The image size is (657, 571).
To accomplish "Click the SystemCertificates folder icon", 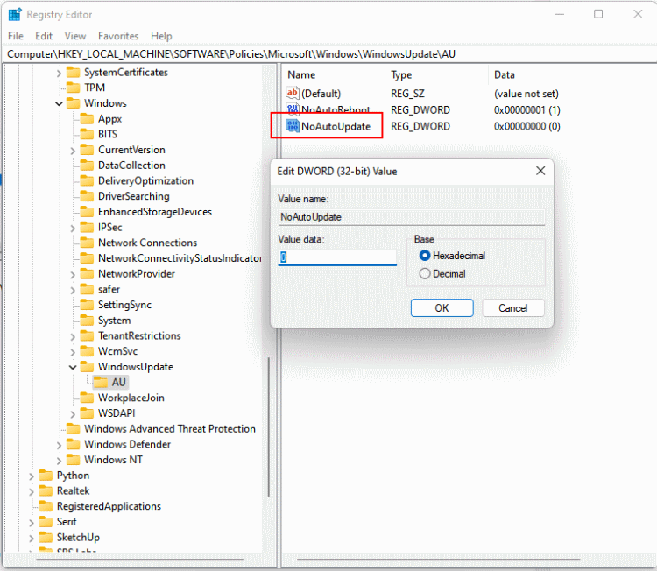I will pyautogui.click(x=73, y=73).
